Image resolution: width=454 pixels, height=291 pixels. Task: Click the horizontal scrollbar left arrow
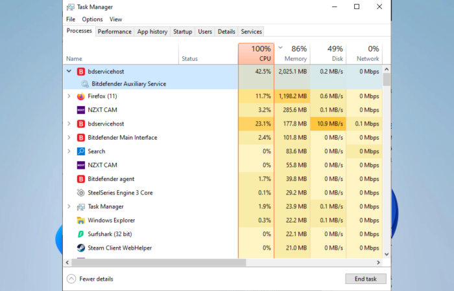point(67,263)
